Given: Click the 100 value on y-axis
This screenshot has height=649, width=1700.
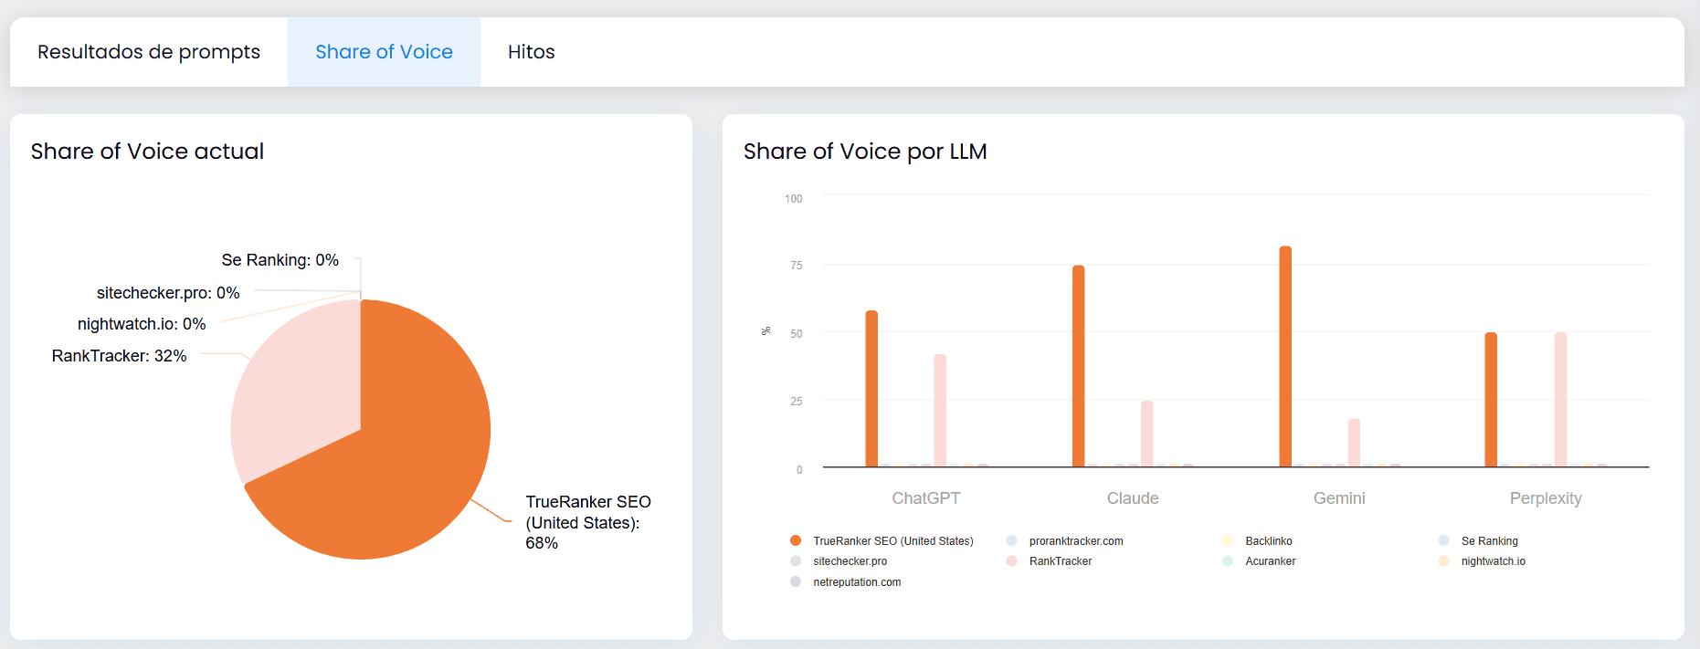Looking at the screenshot, I should point(794,198).
